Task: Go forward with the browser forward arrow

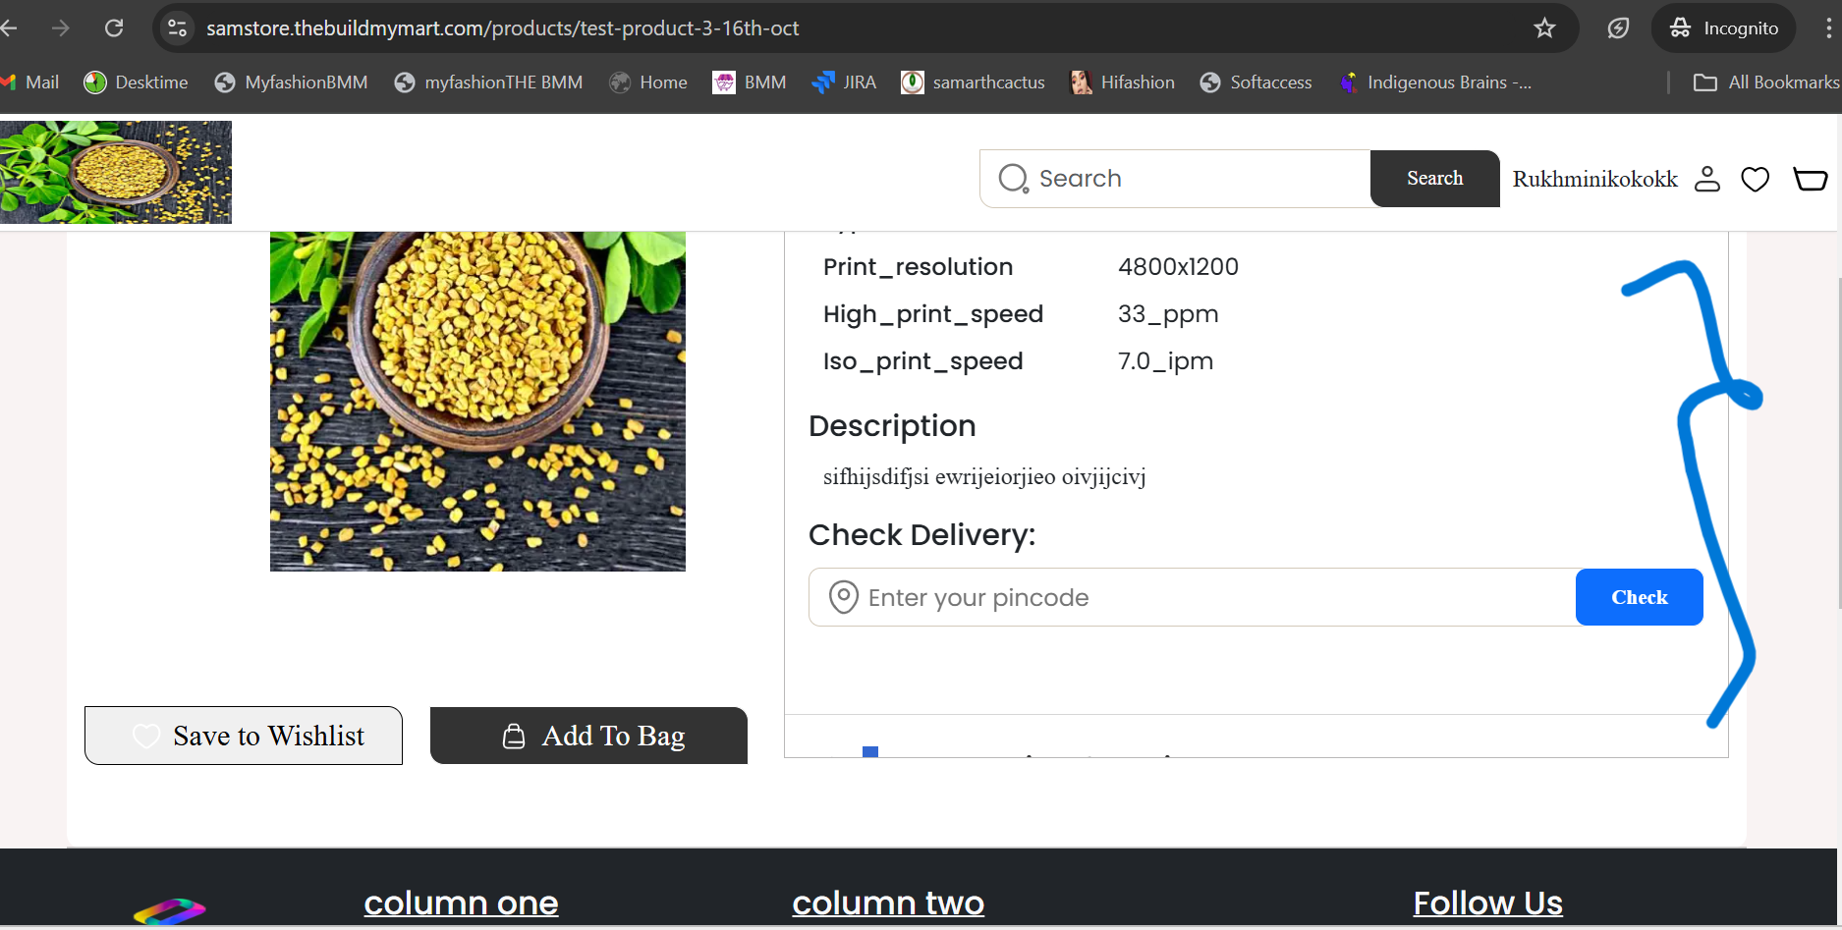Action: [x=61, y=27]
